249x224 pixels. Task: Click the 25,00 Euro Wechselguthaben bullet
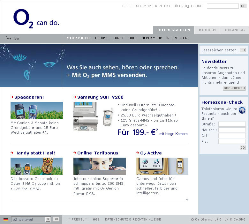[x=148, y=115]
